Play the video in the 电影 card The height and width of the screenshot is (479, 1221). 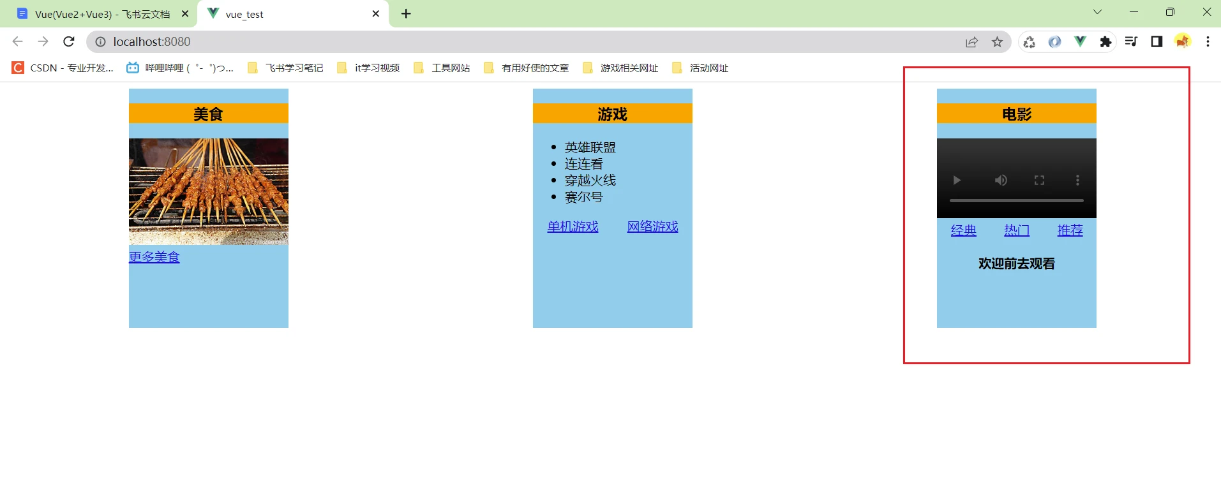(956, 181)
